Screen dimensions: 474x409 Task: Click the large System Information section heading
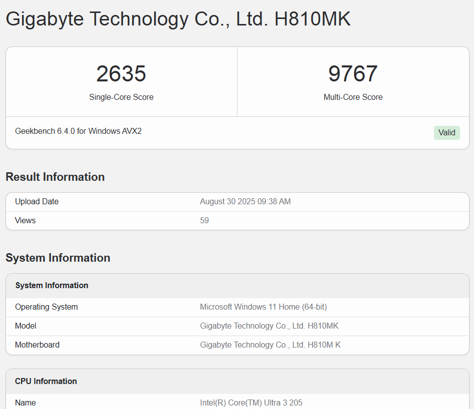pyautogui.click(x=58, y=258)
